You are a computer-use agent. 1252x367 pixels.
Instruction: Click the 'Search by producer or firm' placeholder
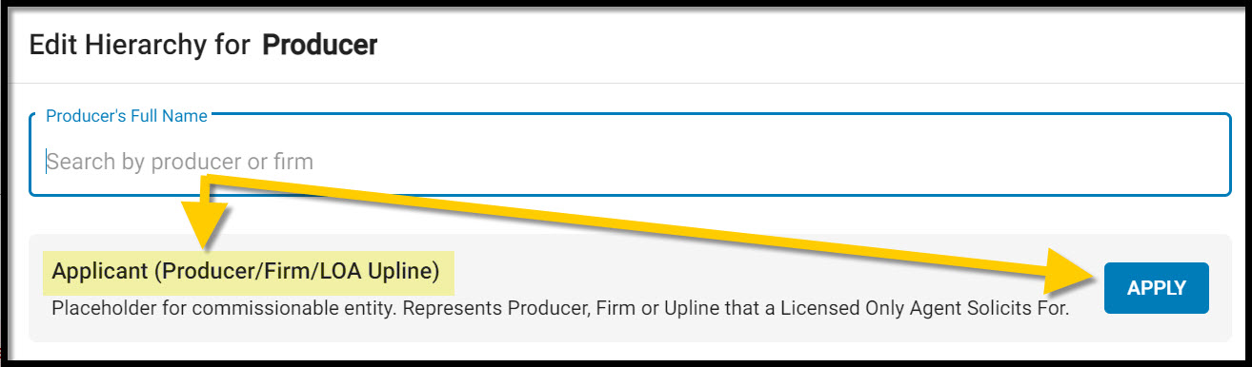pyautogui.click(x=180, y=162)
